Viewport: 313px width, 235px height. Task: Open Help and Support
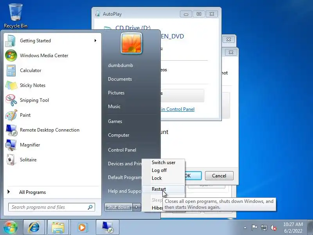(x=125, y=191)
